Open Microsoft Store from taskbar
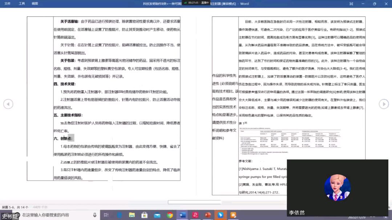This screenshot has width=392, height=220. tap(145, 215)
